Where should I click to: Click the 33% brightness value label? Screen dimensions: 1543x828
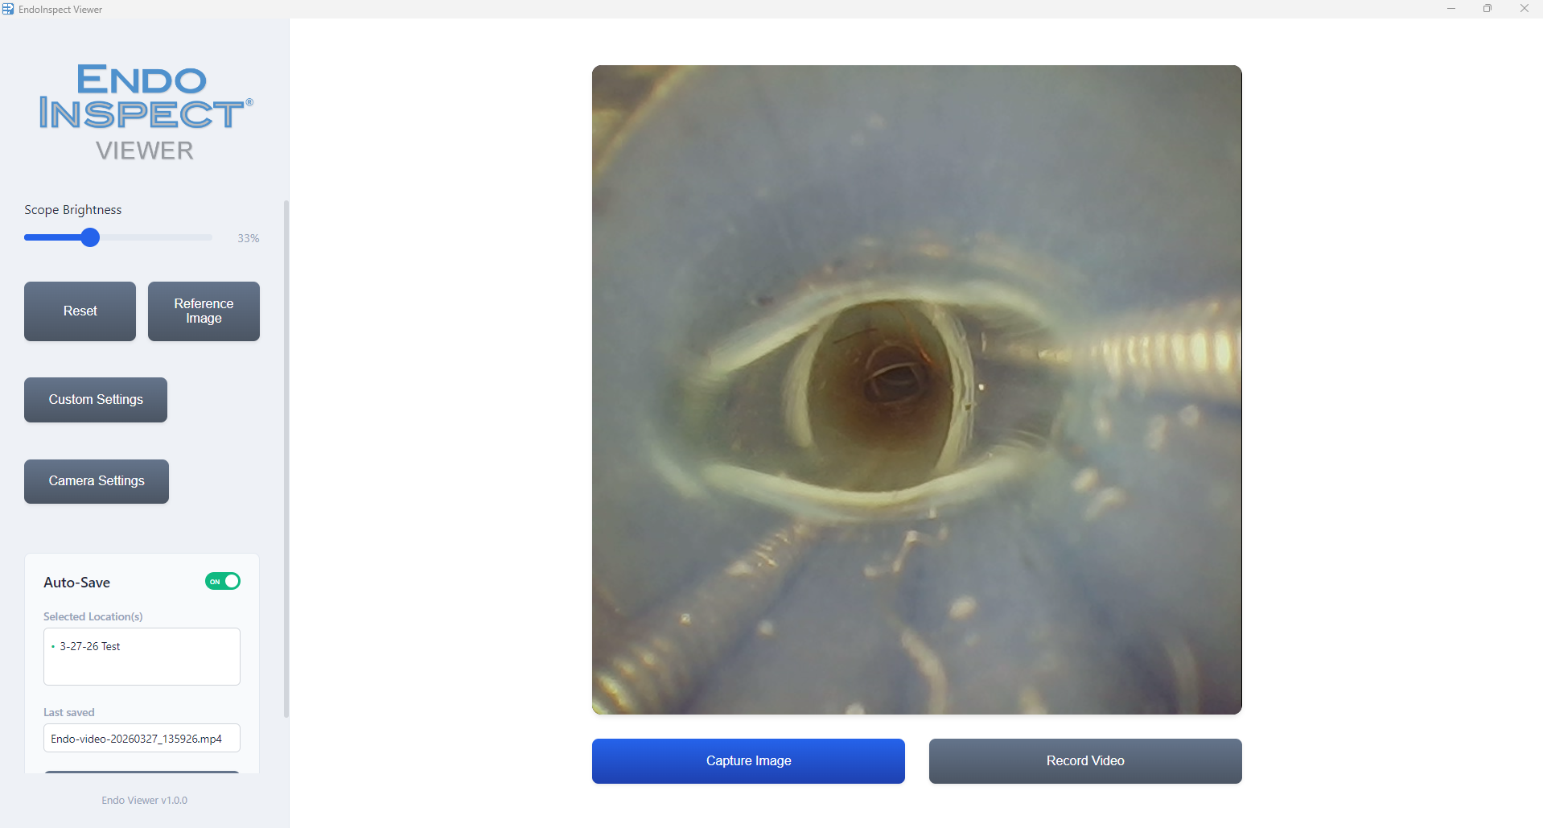tap(248, 239)
